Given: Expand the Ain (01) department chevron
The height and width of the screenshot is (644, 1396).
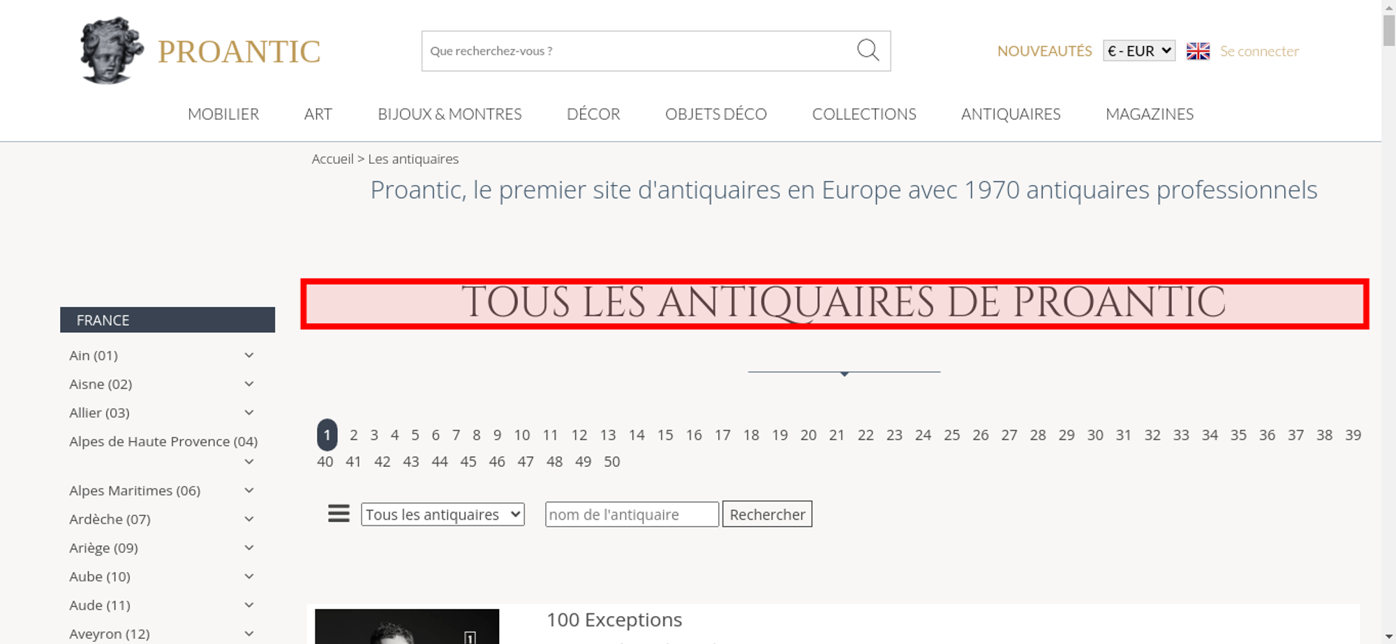Looking at the screenshot, I should (x=249, y=355).
